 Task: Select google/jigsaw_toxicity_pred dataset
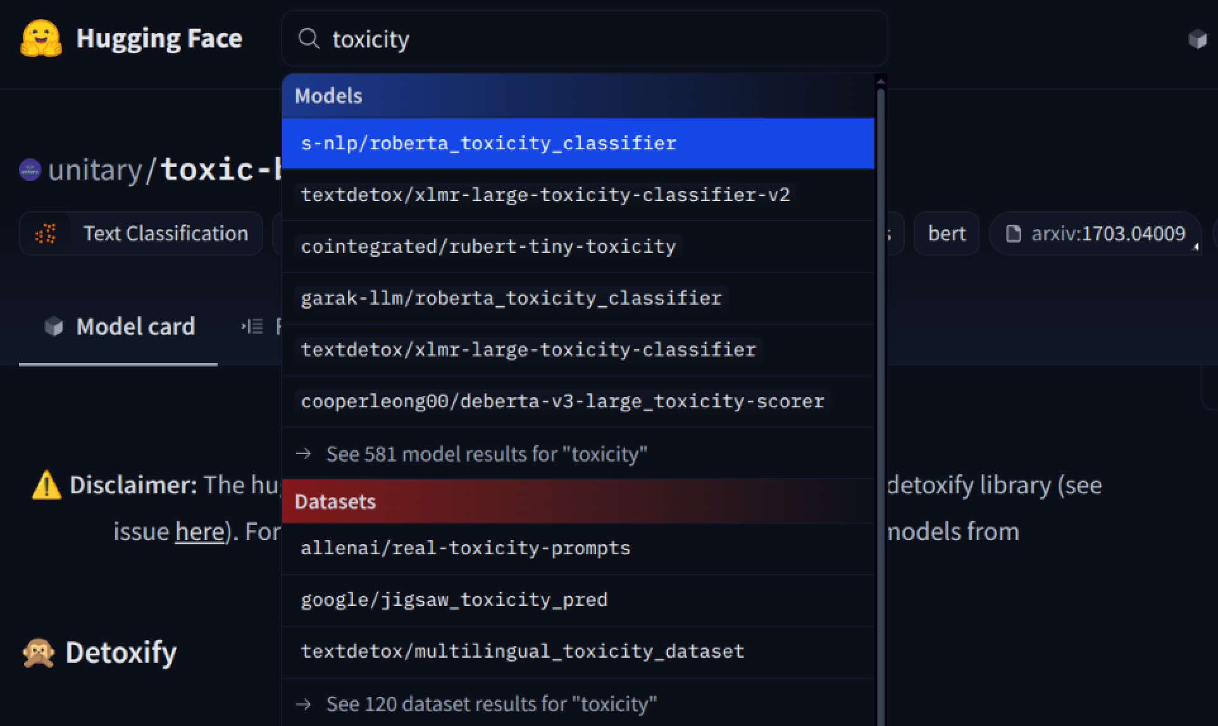tap(578, 600)
